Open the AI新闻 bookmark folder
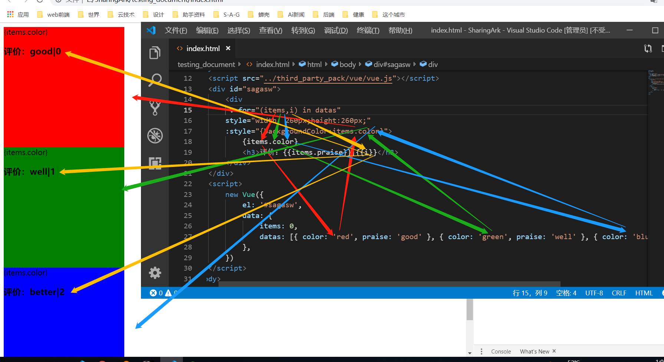This screenshot has width=664, height=362. (291, 14)
